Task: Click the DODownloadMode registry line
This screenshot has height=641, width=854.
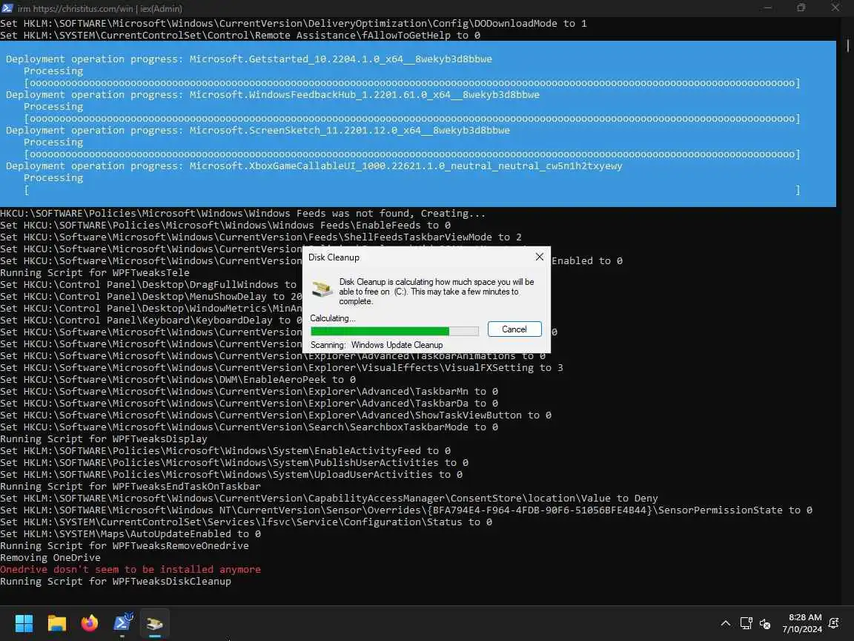Action: click(293, 24)
